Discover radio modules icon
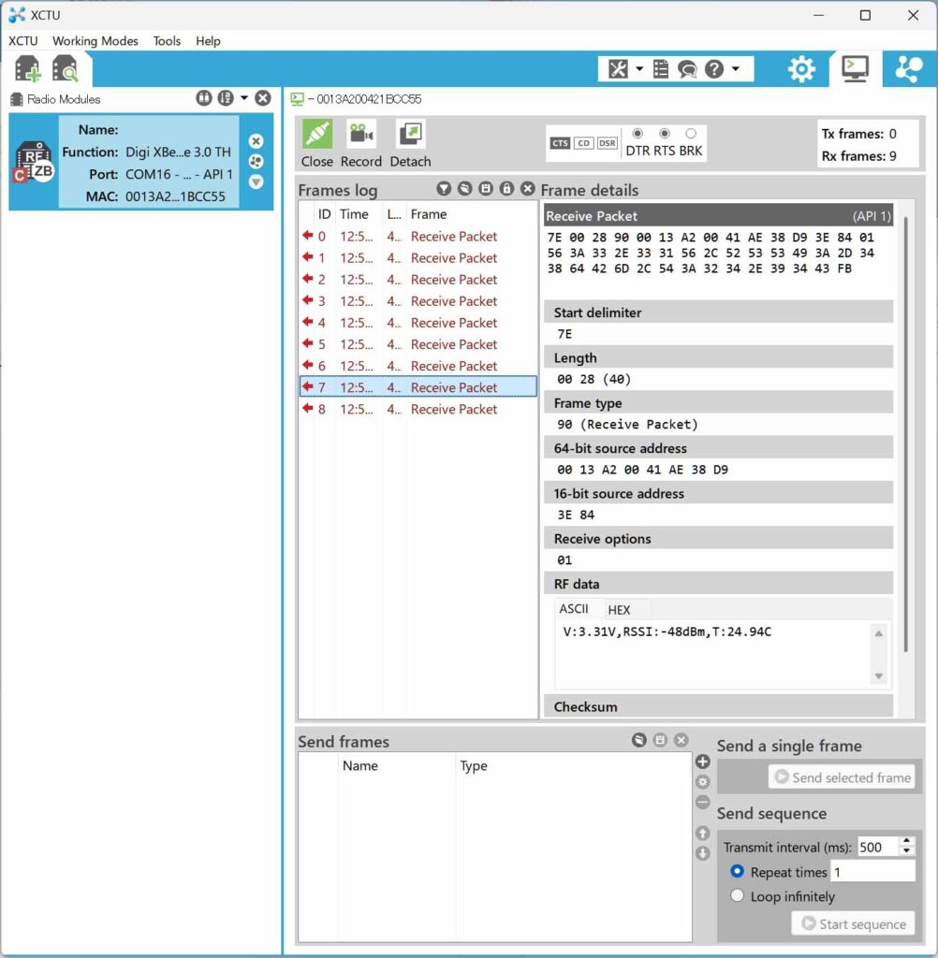Screen dimensions: 938x958 pyautogui.click(x=66, y=68)
